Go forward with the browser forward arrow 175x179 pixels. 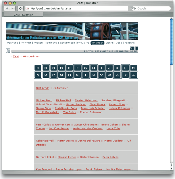point(13,8)
